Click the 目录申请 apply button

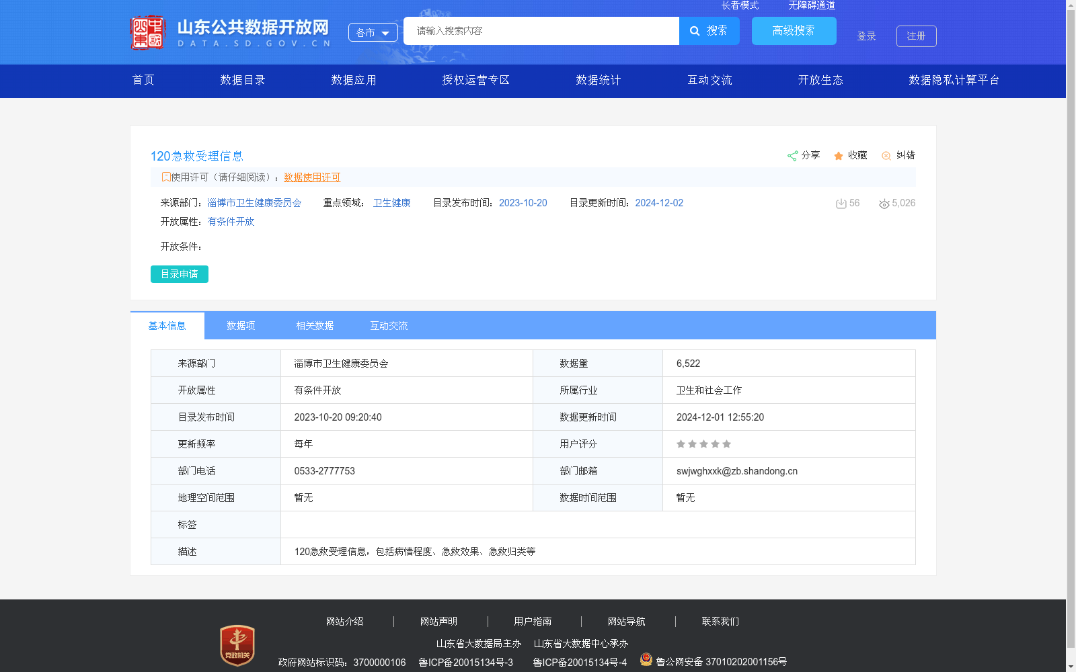click(180, 274)
